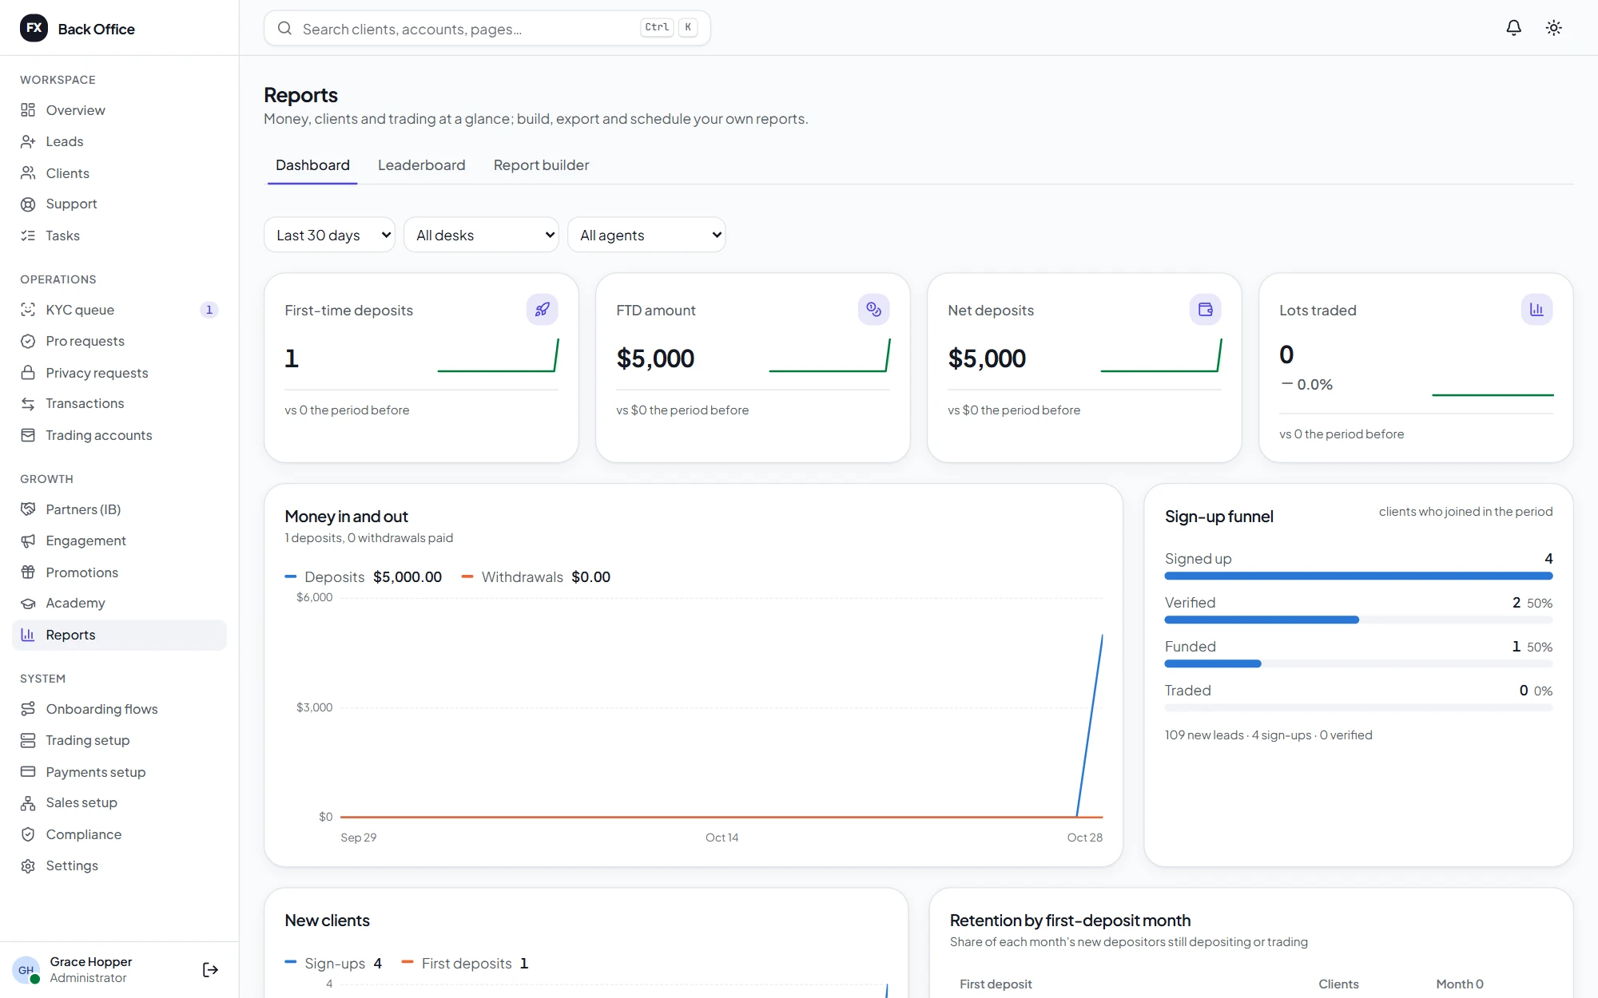
Task: Open Engagement in the sidebar
Action: click(x=119, y=541)
